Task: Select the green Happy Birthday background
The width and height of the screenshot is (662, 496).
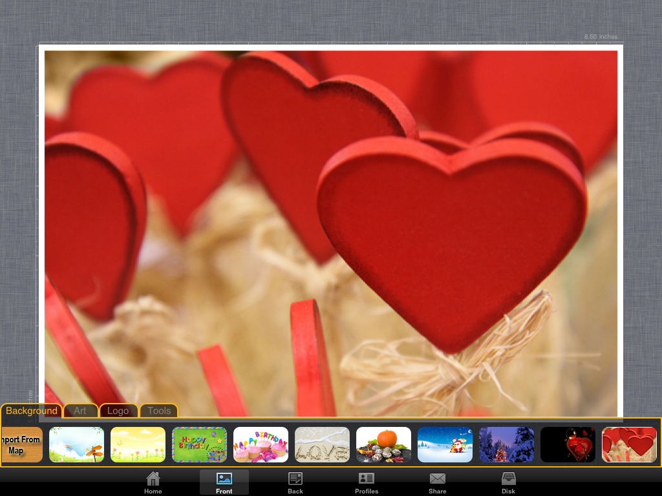Action: pyautogui.click(x=199, y=444)
